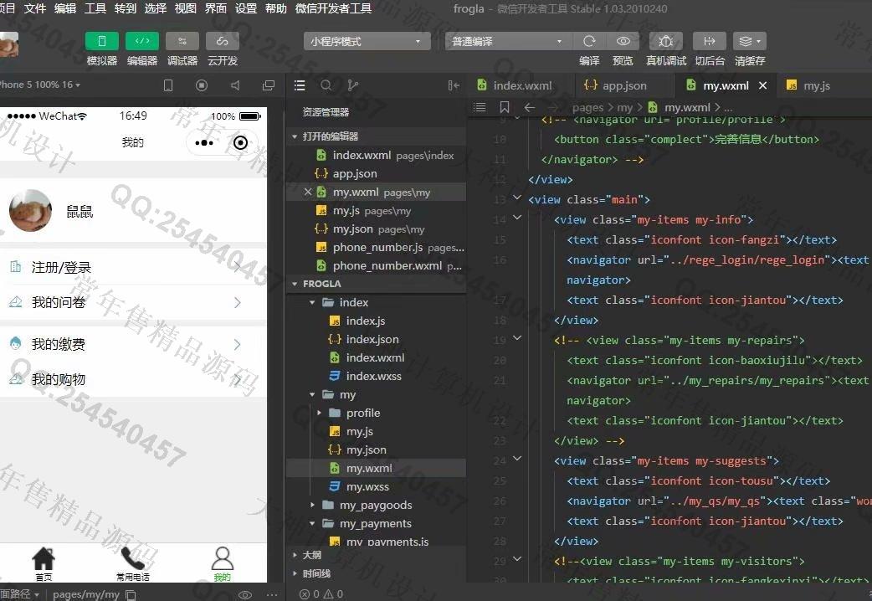Tap 注册/登录 in the simulator
Viewport: 872px width, 601px height.
[133, 267]
